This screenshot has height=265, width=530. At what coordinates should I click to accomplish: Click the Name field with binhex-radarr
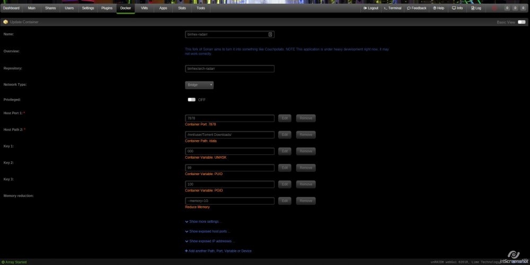coord(229,34)
